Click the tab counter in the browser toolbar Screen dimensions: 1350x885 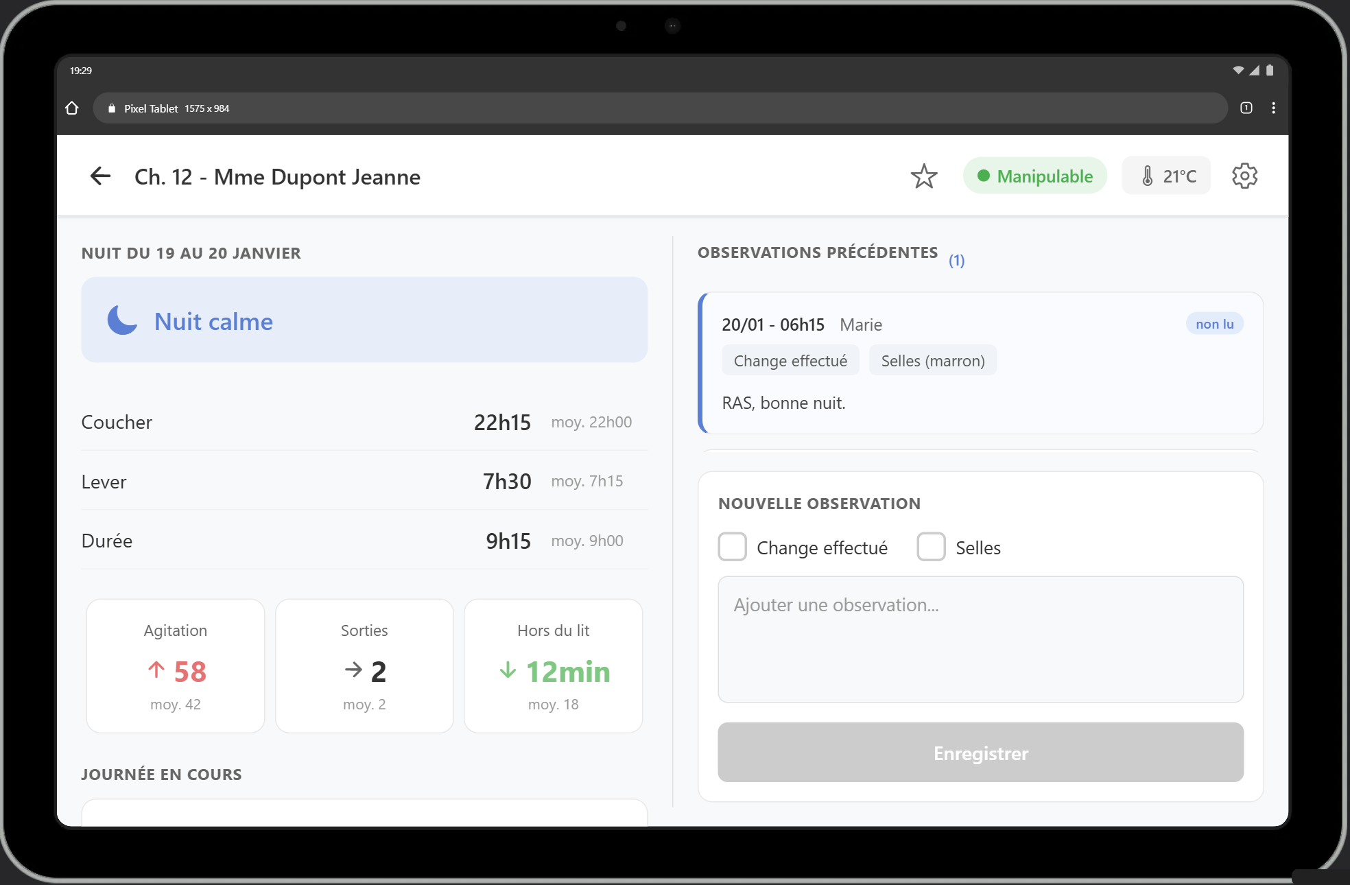pos(1245,108)
